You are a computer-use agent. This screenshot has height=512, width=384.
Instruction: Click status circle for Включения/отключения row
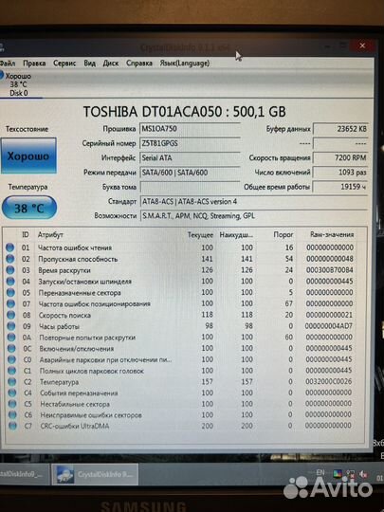[x=11, y=348]
